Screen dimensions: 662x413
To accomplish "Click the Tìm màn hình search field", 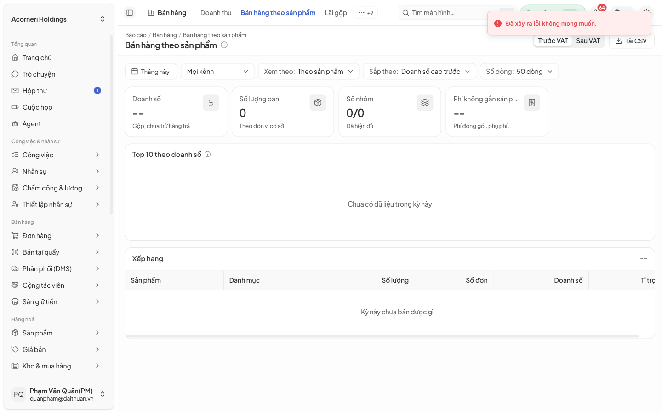I will (x=457, y=13).
